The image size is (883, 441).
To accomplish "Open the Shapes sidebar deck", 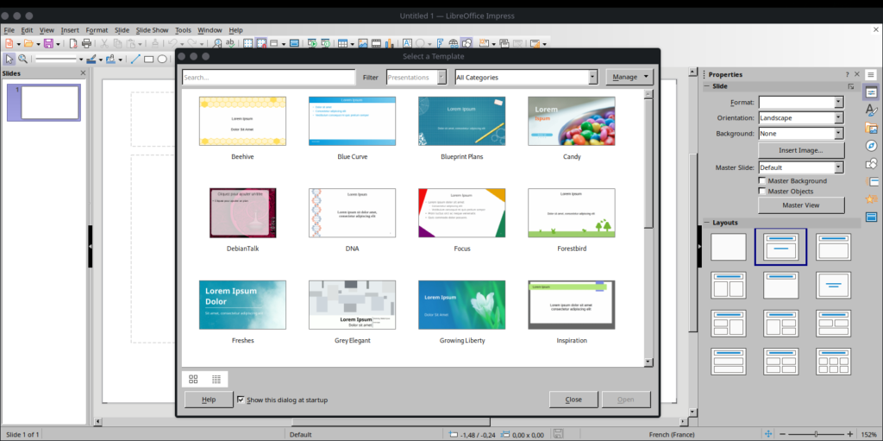I will pos(871,163).
